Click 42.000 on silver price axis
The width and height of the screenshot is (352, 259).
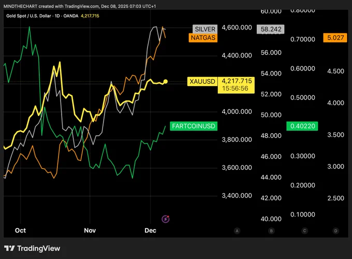pyautogui.click(x=271, y=198)
